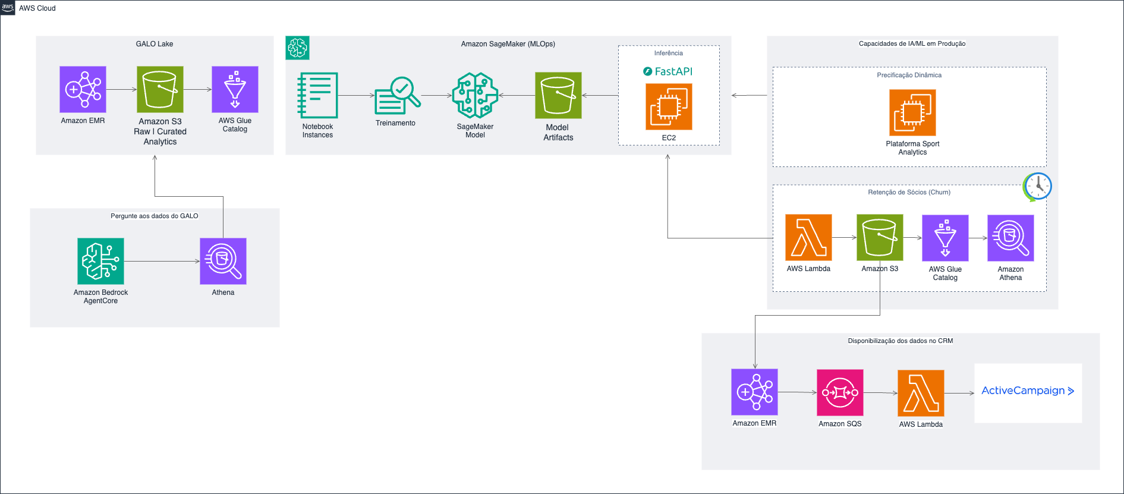Select the AWS Glue Catalog icon in GALO Lake

coord(235,89)
